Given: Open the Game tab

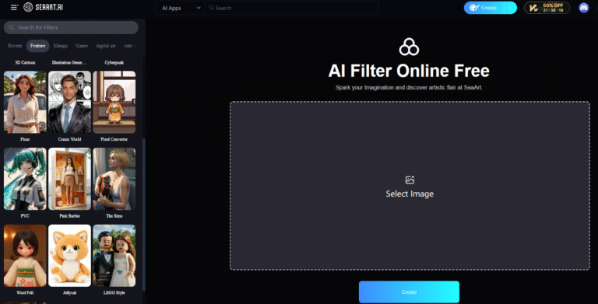Looking at the screenshot, I should (x=82, y=46).
